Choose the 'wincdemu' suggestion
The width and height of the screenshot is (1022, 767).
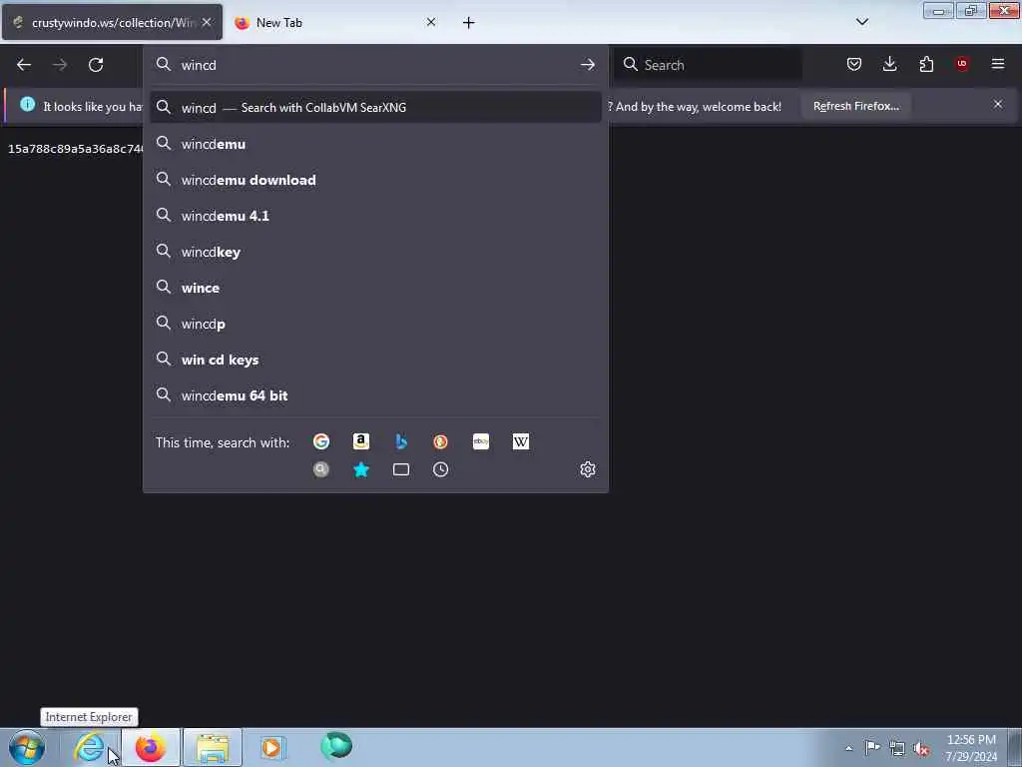[x=375, y=144]
